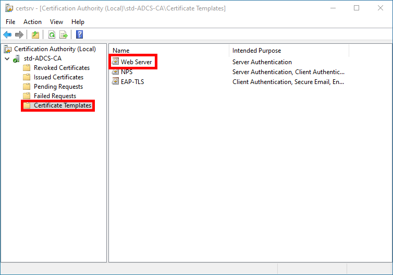Click the blue Help question mark icon
The height and width of the screenshot is (275, 393).
pos(79,34)
